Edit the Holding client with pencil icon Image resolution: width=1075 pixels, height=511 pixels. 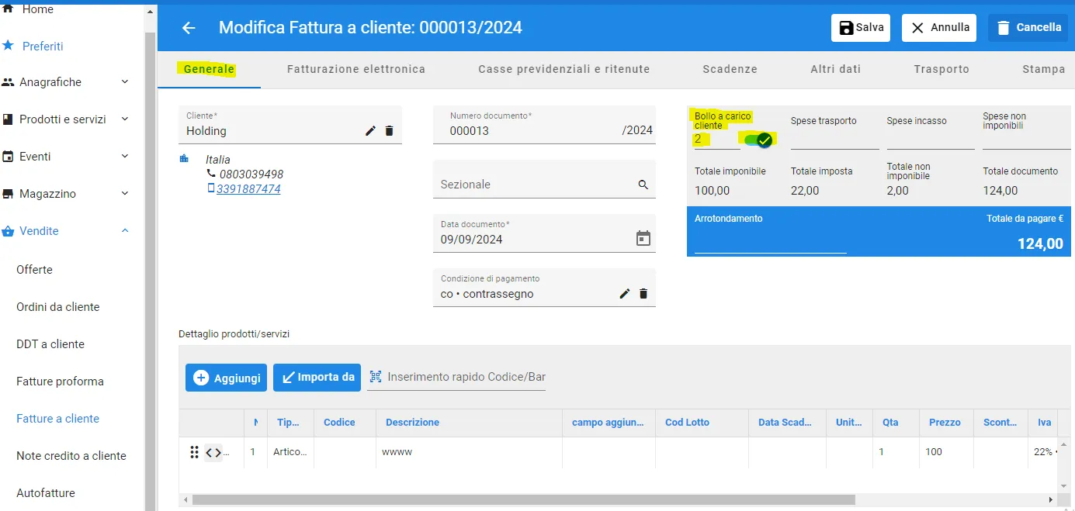click(370, 131)
